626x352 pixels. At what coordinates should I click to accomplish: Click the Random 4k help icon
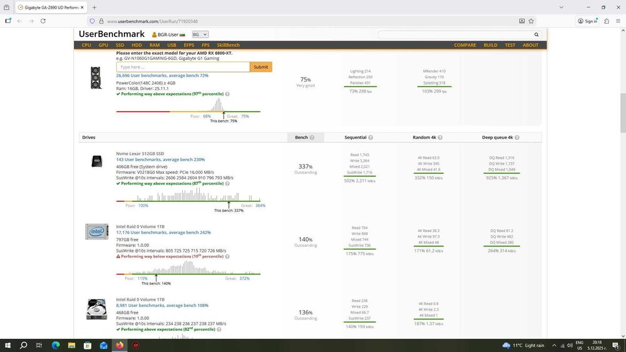[440, 138]
